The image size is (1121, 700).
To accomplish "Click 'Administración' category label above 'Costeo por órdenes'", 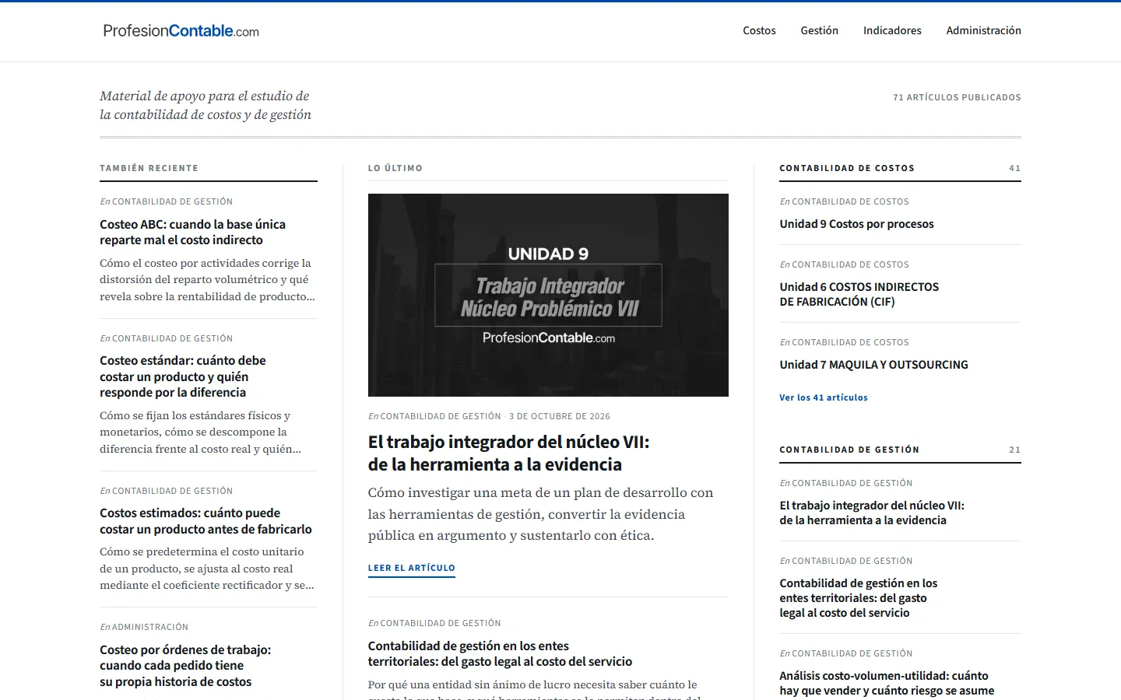I will coord(149,627).
